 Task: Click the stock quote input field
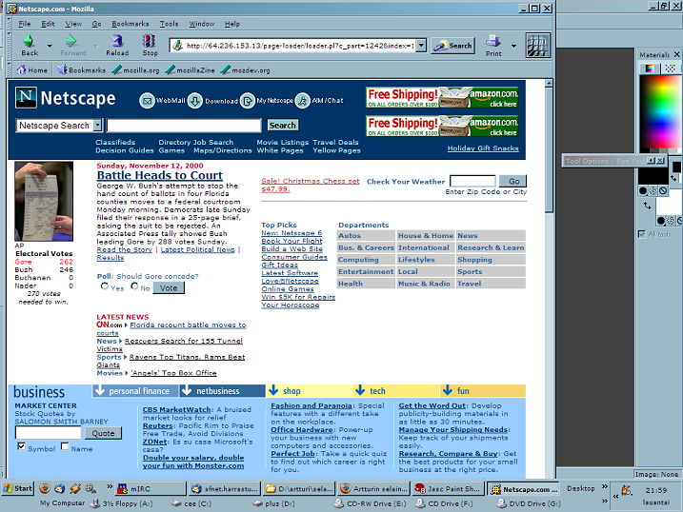pos(48,433)
